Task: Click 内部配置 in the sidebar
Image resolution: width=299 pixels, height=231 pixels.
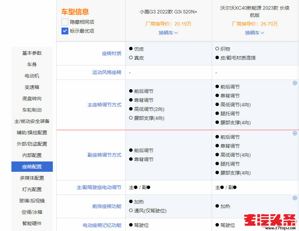Action: pos(32,155)
